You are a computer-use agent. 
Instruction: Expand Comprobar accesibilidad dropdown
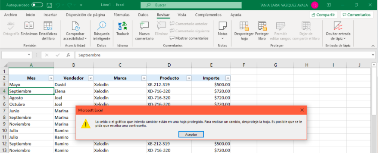[86, 38]
